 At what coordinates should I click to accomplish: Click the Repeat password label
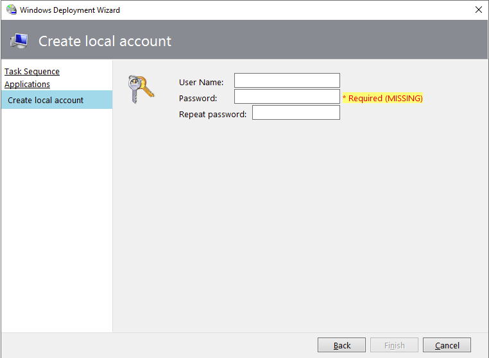pos(212,115)
